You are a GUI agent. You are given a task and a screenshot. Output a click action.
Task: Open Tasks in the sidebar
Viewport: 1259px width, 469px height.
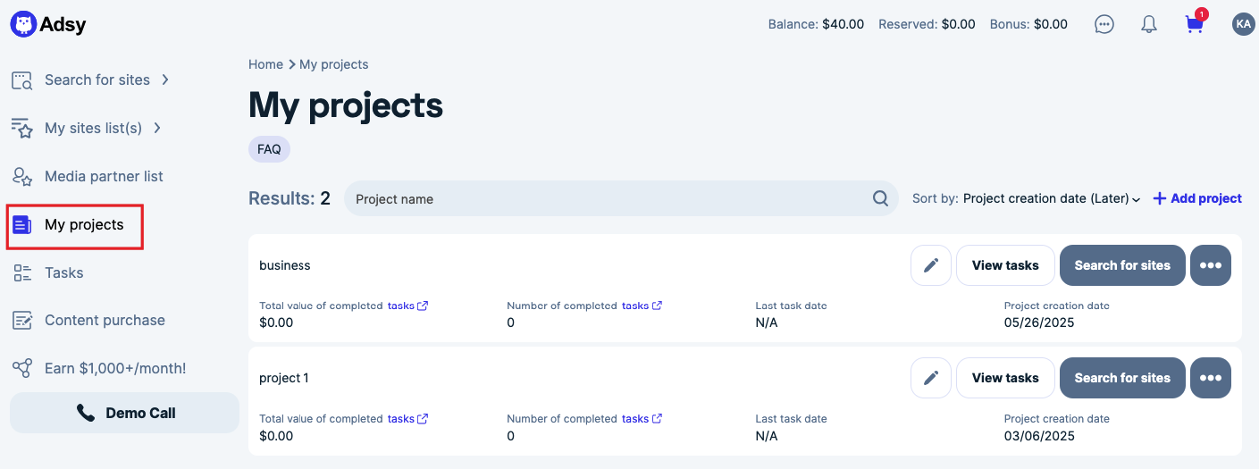63,272
